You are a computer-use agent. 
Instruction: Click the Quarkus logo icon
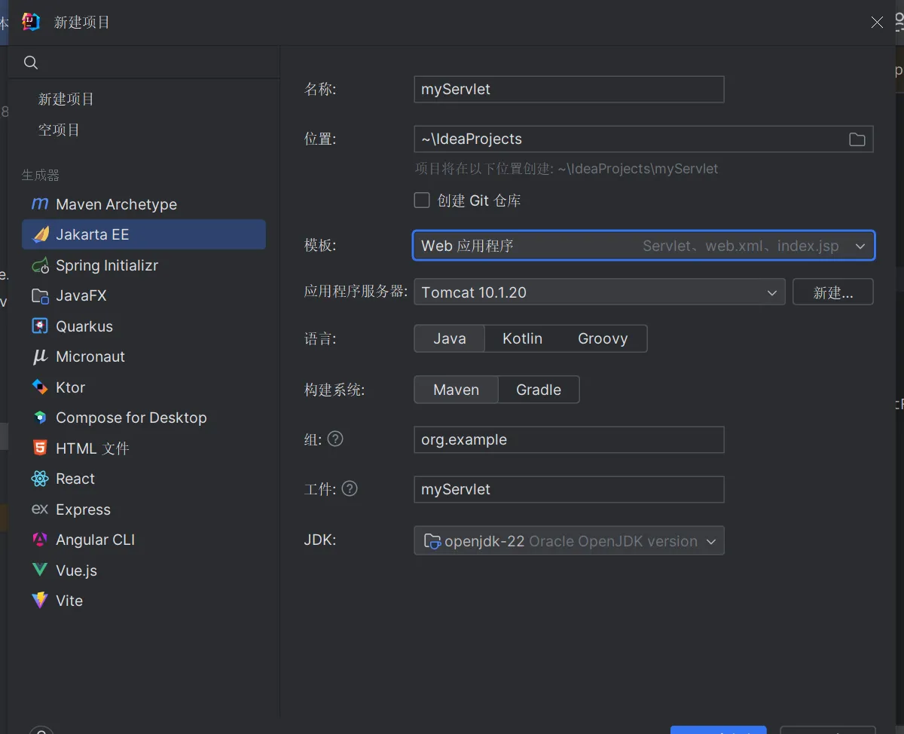[x=40, y=326]
